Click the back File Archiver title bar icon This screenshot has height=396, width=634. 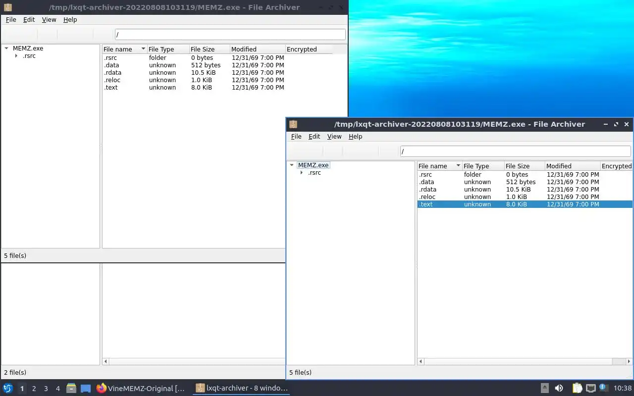pos(8,7)
